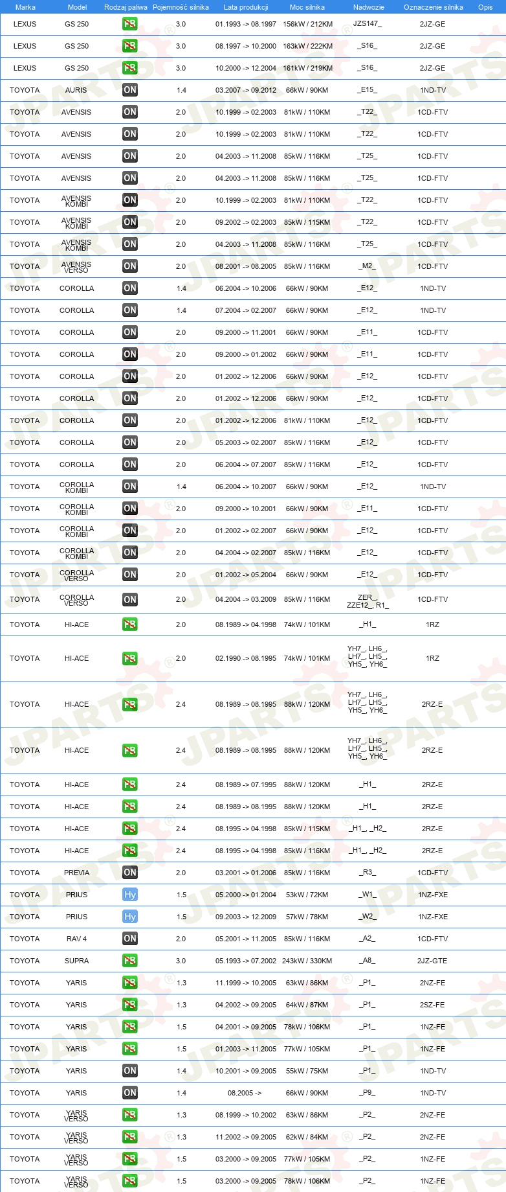Screen dimensions: 506x1192
Task: Click the Rodzaj paliwa column header
Action: (x=126, y=7)
